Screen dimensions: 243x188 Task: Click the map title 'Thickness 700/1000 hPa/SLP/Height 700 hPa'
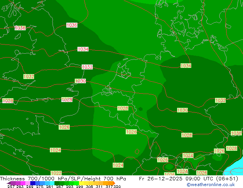tap(63, 179)
